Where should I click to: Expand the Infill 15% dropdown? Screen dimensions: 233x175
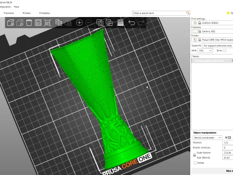205,51
